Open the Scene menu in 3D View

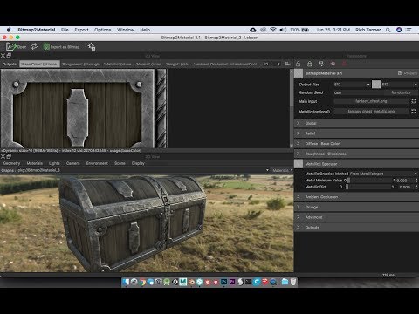tap(120, 163)
